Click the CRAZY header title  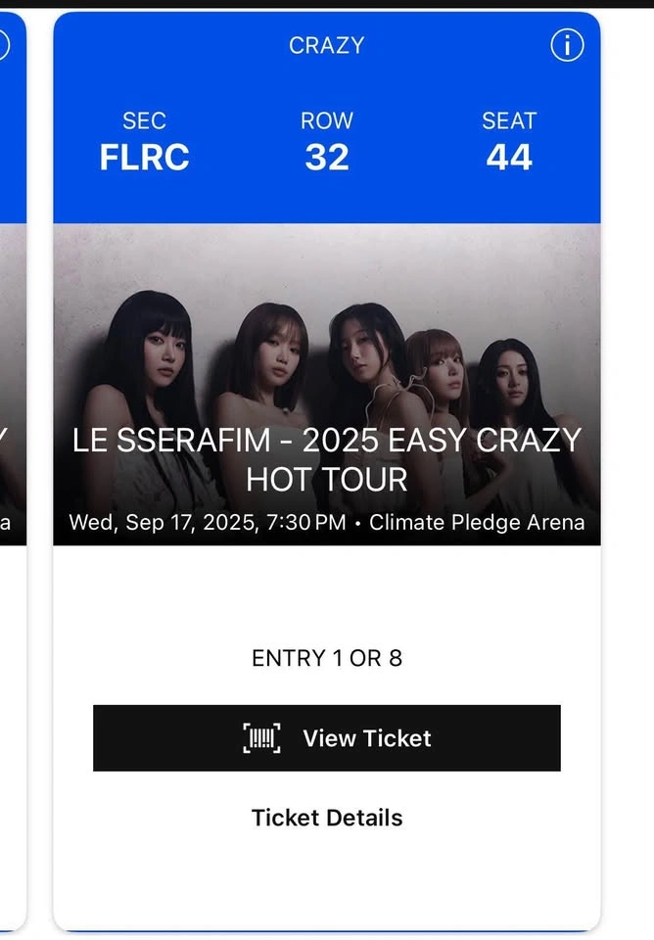click(326, 45)
